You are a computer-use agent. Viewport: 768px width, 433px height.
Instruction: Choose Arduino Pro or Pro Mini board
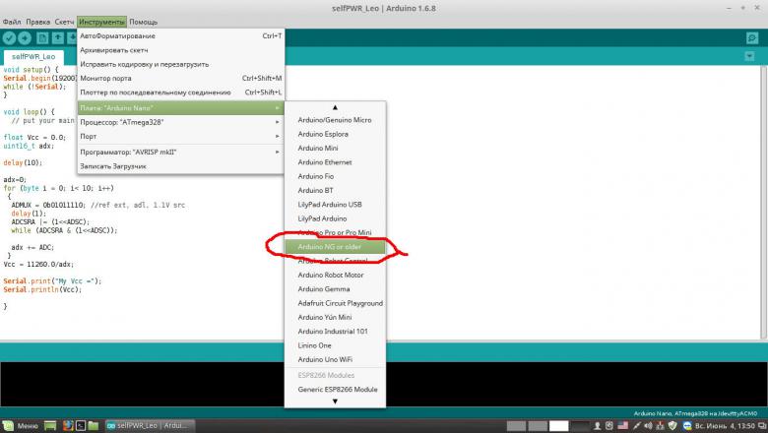(335, 233)
